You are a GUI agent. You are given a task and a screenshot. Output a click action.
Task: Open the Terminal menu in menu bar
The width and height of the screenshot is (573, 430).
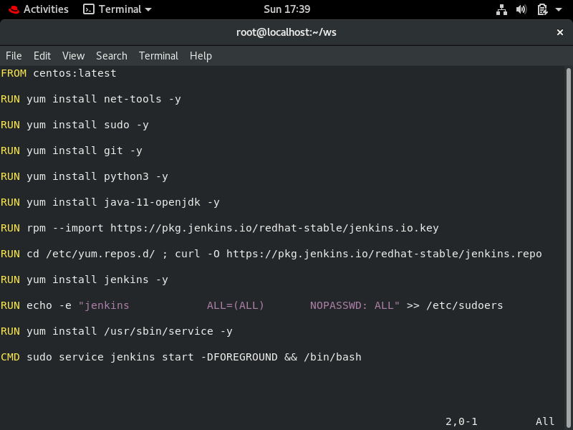(158, 56)
